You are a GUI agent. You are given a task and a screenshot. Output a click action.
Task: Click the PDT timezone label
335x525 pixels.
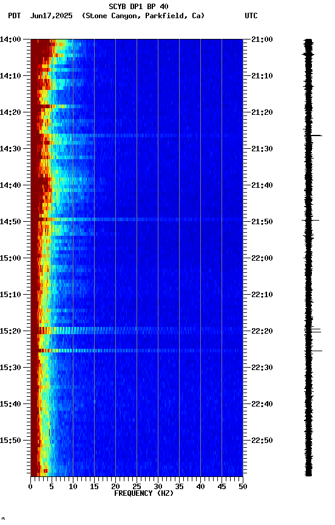click(x=15, y=16)
